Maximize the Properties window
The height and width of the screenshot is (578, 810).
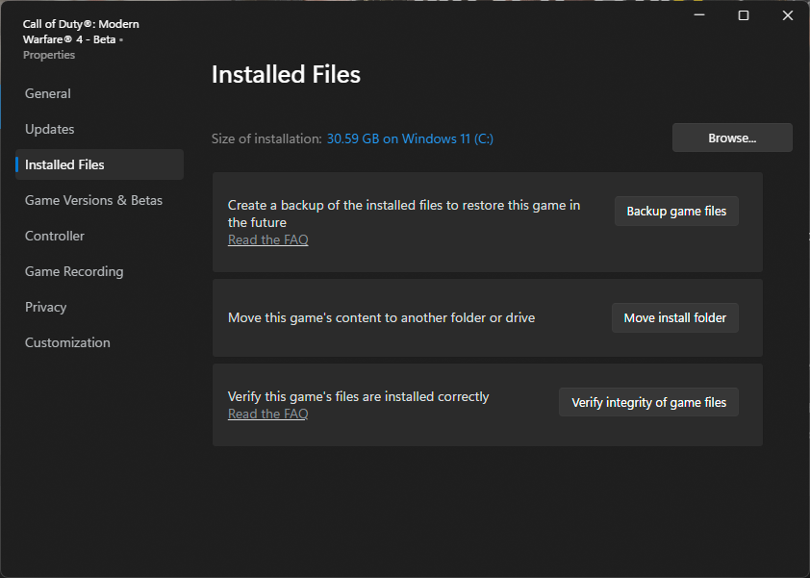coord(744,15)
